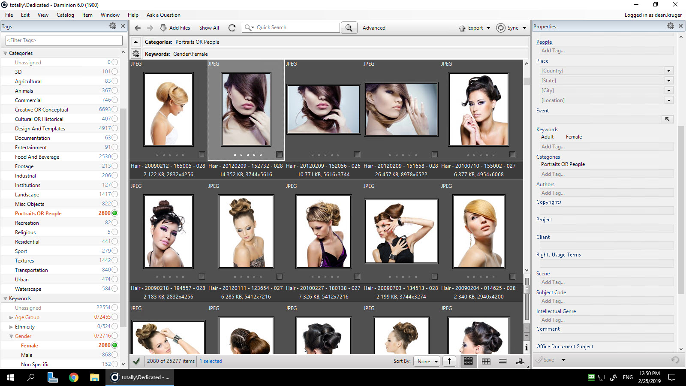This screenshot has height=386, width=686.
Task: Click the search magnifier button
Action: pyautogui.click(x=349, y=27)
